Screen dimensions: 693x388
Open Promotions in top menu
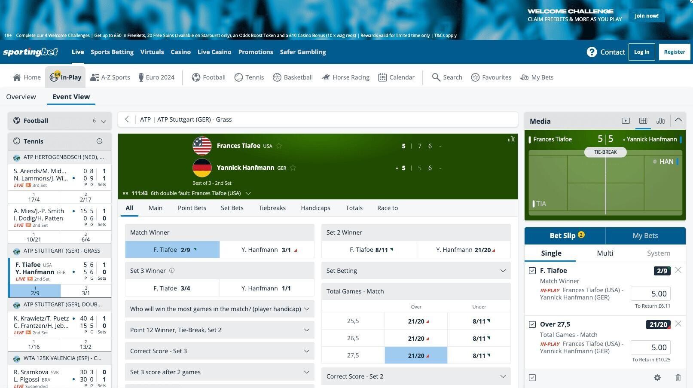pyautogui.click(x=256, y=52)
